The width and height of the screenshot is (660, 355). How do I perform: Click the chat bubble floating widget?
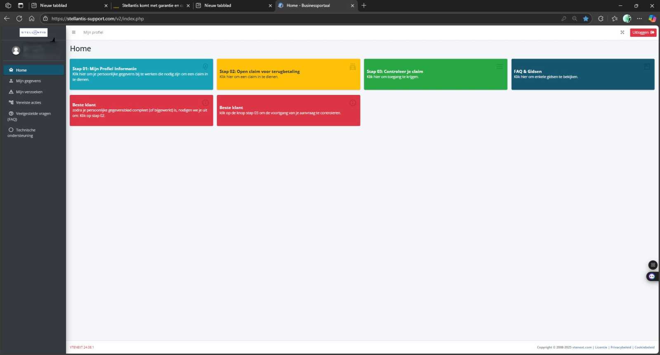point(652,277)
